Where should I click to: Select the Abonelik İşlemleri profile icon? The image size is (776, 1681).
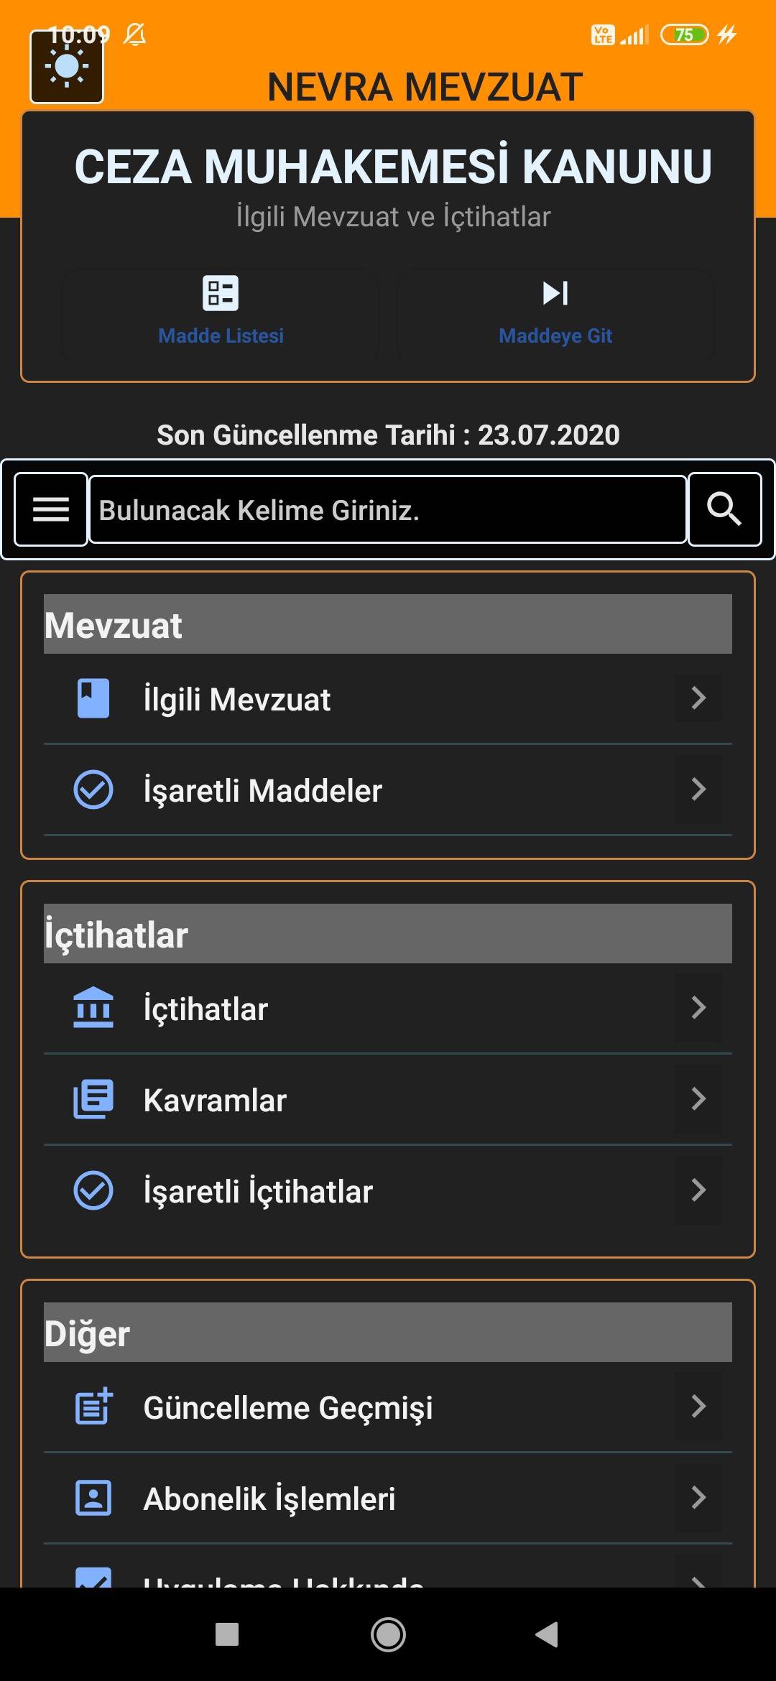tap(94, 1499)
